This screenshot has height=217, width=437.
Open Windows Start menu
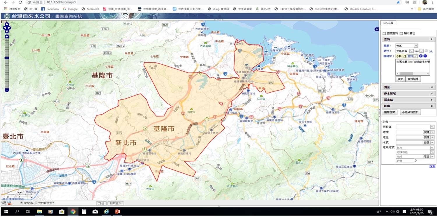click(6, 211)
